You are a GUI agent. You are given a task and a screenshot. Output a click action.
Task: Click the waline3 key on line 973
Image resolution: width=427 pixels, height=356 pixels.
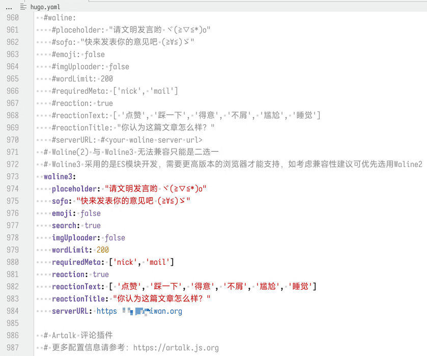59,177
